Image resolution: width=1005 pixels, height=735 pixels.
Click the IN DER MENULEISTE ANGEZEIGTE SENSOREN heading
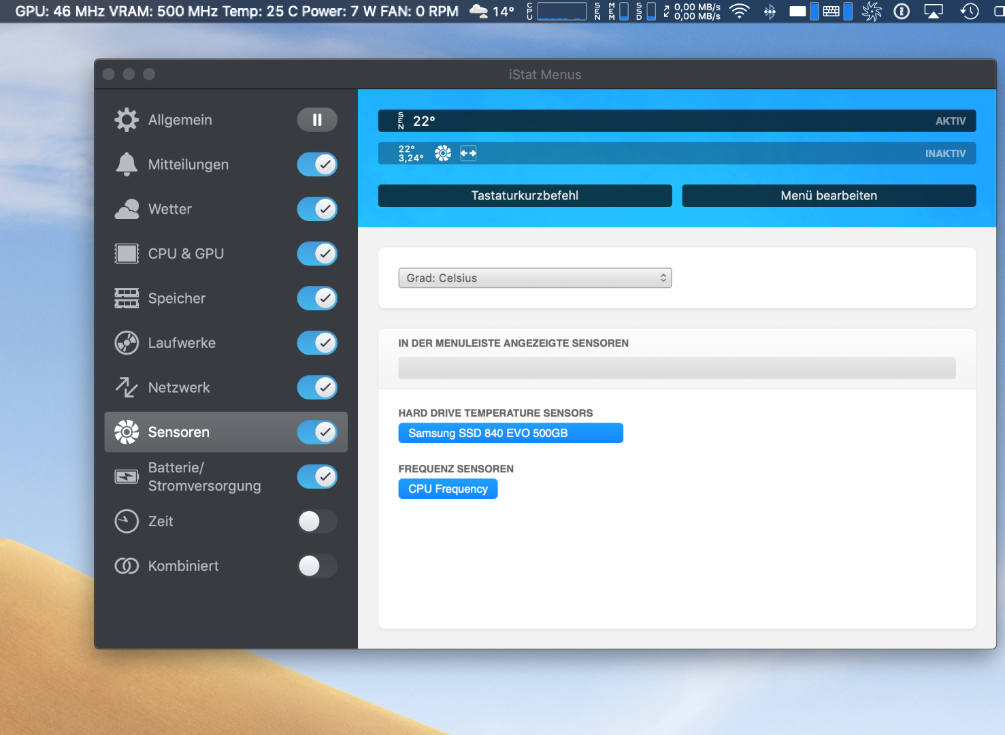514,343
